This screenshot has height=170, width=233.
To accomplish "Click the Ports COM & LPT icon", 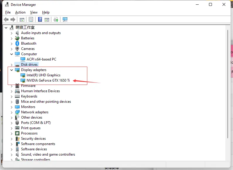I will pos(17,123).
